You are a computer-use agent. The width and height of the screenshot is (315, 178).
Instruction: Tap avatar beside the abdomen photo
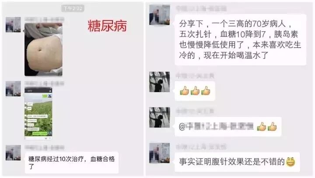[13, 24]
